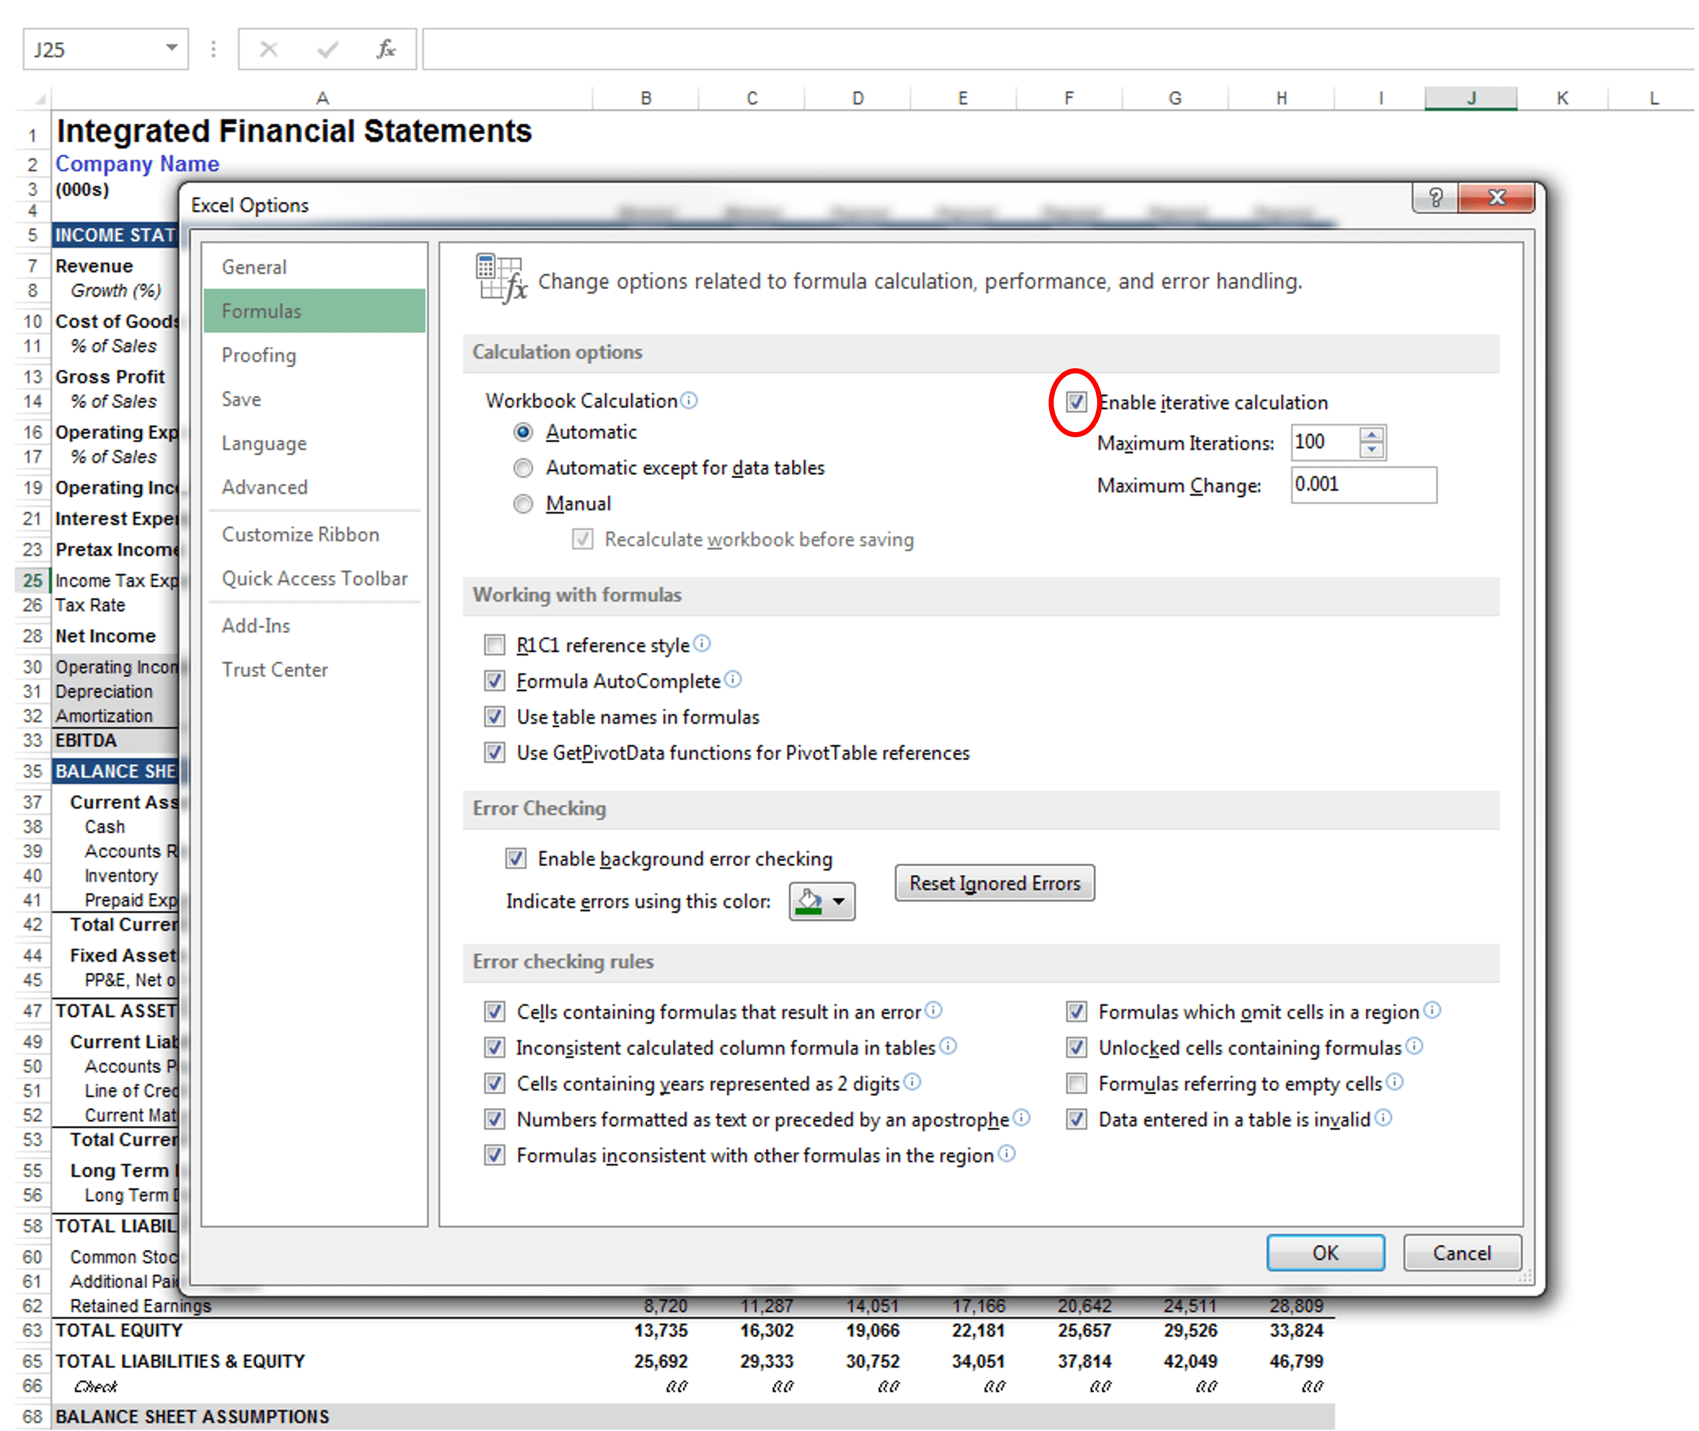
Task: Click the formula bar enter checkmark icon
Action: pyautogui.click(x=327, y=50)
